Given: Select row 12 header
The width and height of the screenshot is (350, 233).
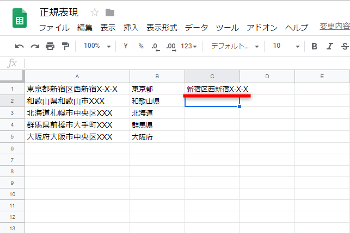Looking at the screenshot, I should [13, 217].
